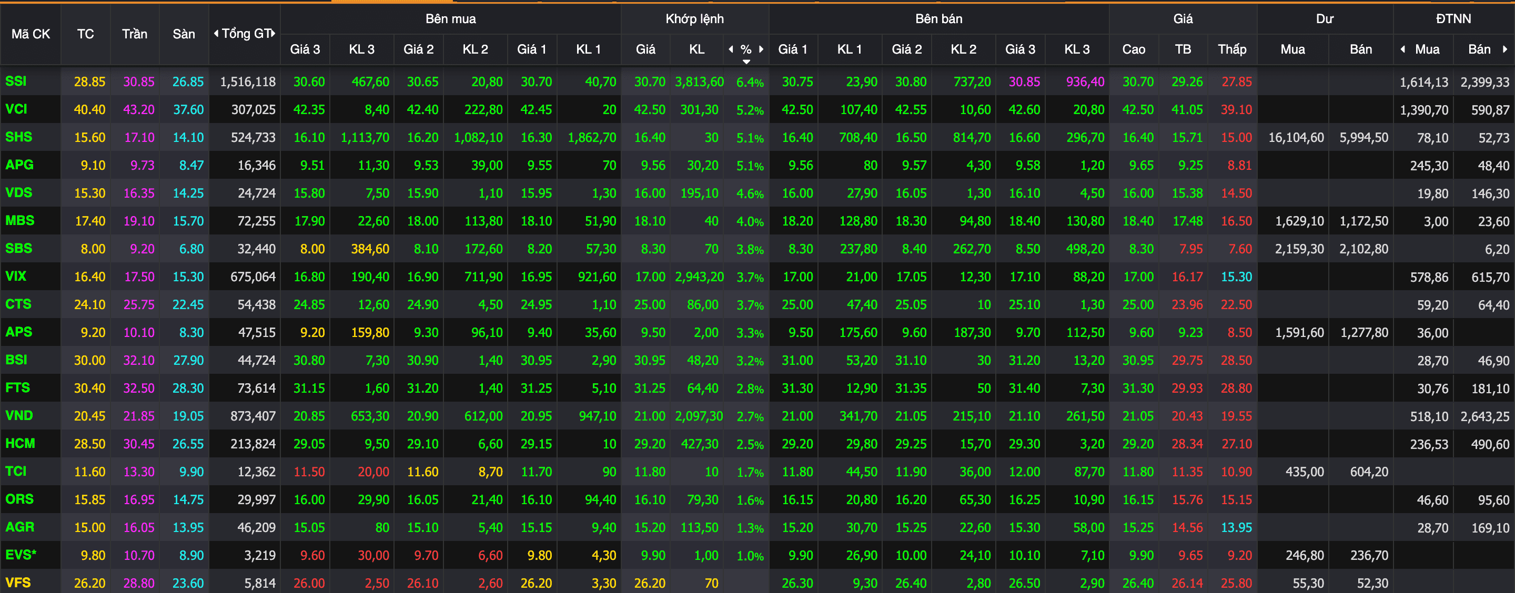Open the VCI stock ticker
This screenshot has width=1515, height=593.
pyautogui.click(x=16, y=109)
